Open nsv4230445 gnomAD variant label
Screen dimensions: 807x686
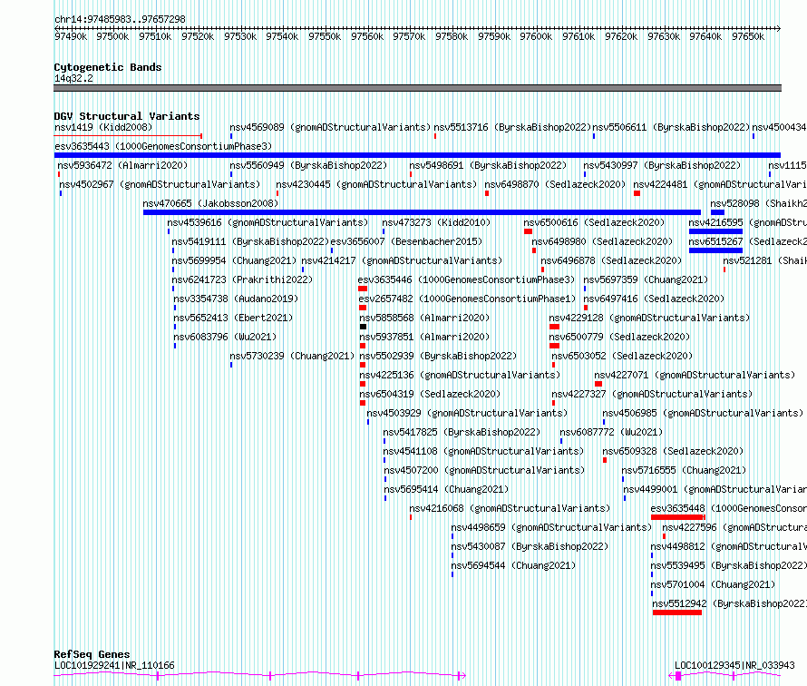376,184
